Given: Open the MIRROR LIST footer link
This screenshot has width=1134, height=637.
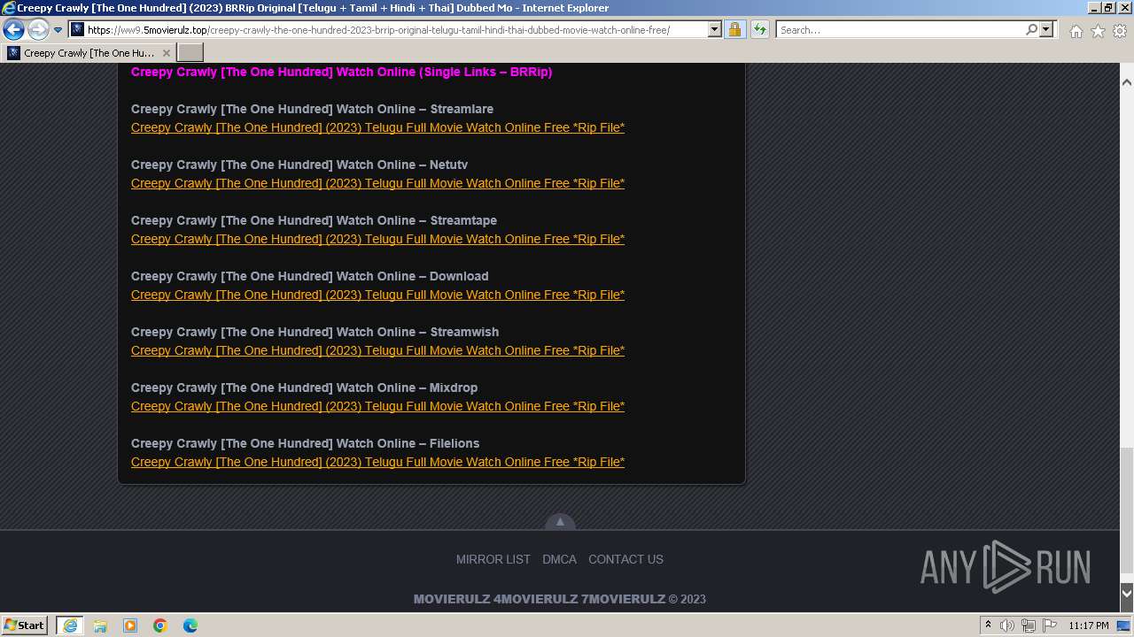Looking at the screenshot, I should [493, 559].
